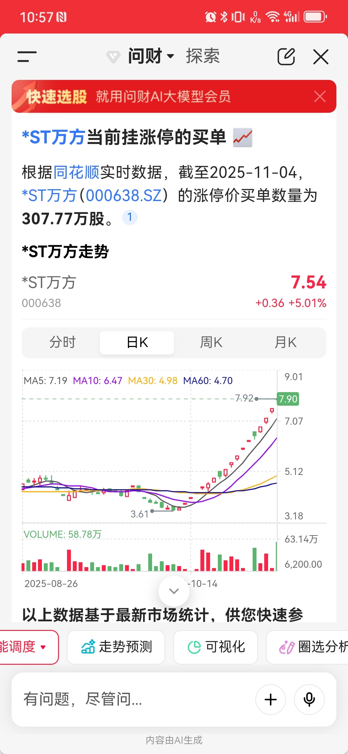Tap the +0.36 +5.01% change text
The height and width of the screenshot is (754, 348).
tap(291, 303)
